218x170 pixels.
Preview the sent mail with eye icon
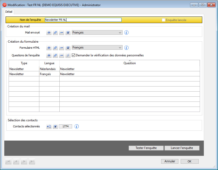point(68,33)
